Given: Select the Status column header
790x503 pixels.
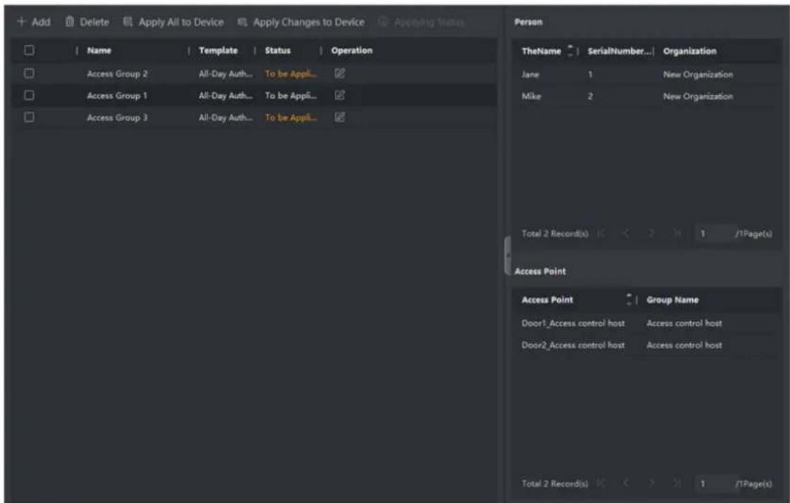Looking at the screenshot, I should (x=278, y=51).
